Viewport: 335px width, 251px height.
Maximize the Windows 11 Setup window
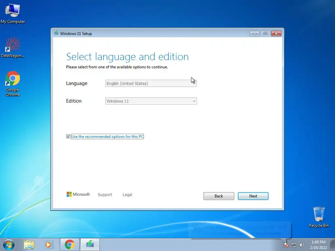[x=265, y=34]
